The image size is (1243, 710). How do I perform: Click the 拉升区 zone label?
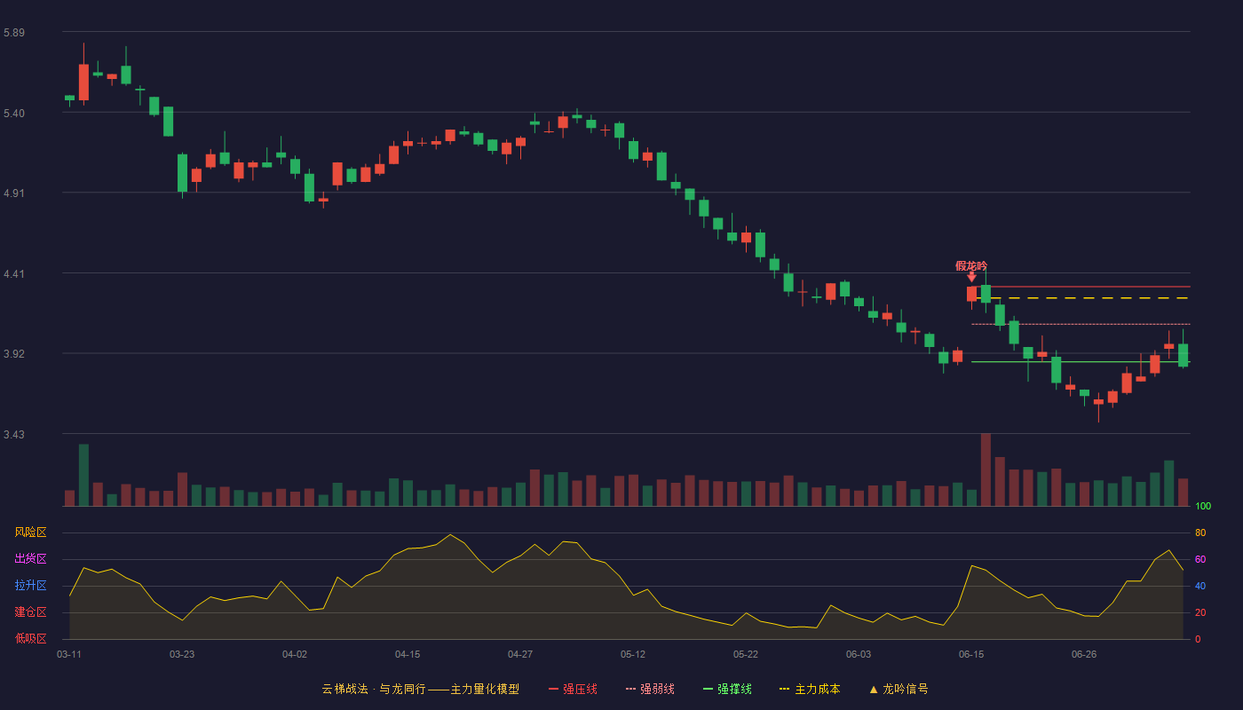(x=30, y=586)
